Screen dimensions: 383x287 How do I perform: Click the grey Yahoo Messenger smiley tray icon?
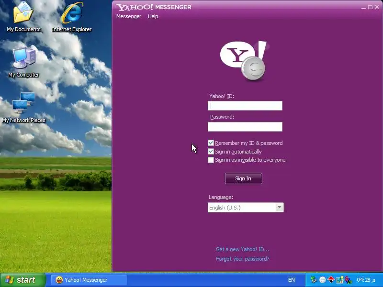(322, 280)
